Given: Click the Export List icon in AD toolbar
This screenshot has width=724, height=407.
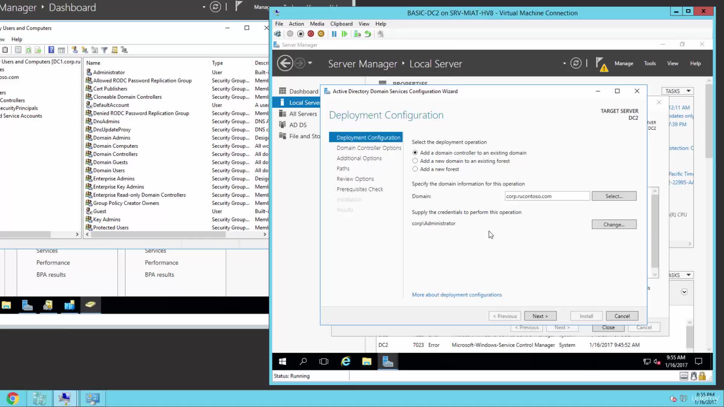Looking at the screenshot, I should click(x=38, y=50).
